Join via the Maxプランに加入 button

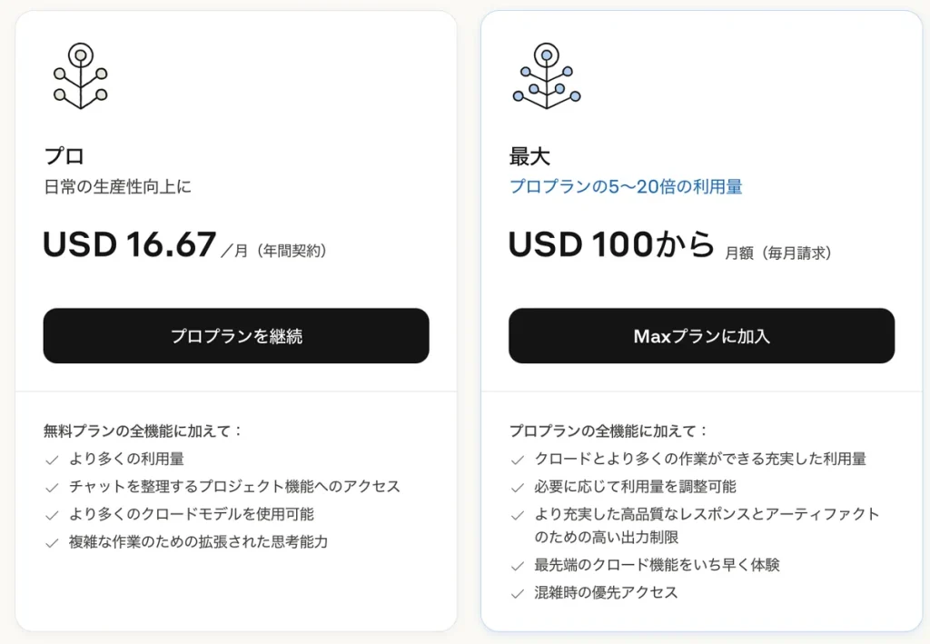pos(702,336)
